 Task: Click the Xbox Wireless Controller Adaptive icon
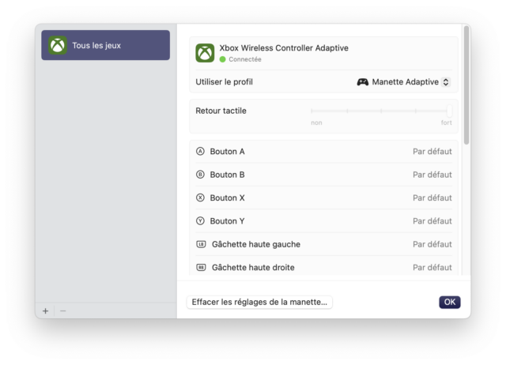coord(205,53)
